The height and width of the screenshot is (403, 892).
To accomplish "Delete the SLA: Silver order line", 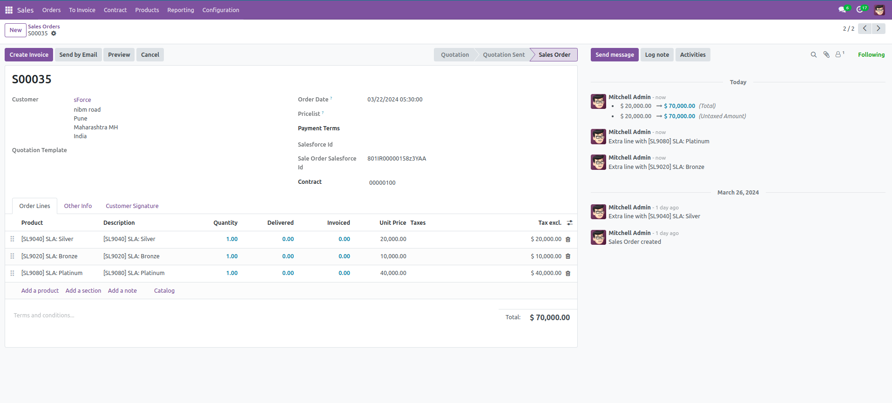I will (568, 239).
